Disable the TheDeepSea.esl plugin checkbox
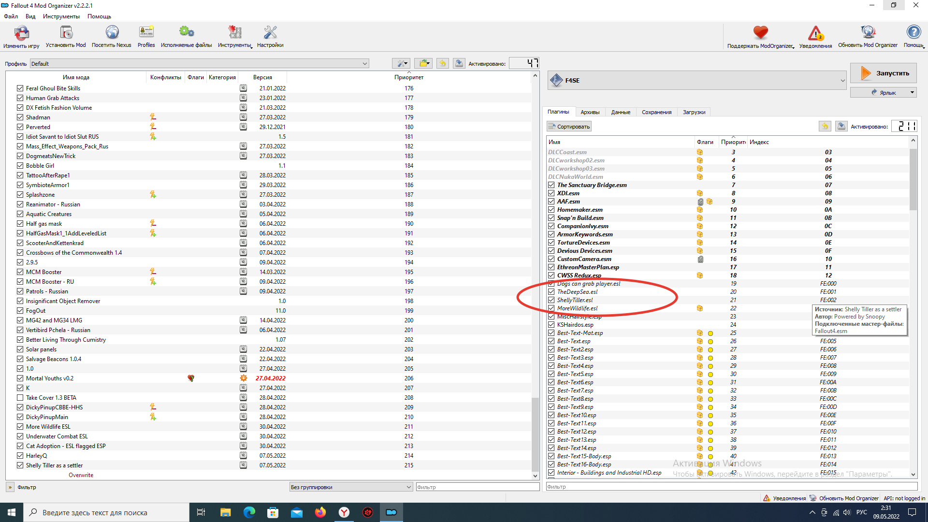The width and height of the screenshot is (928, 522). click(551, 292)
